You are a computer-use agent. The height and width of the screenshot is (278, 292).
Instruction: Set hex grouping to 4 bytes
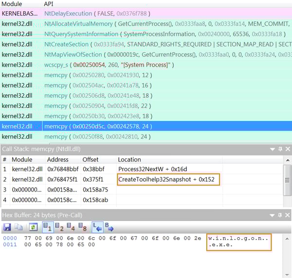coord(71,227)
